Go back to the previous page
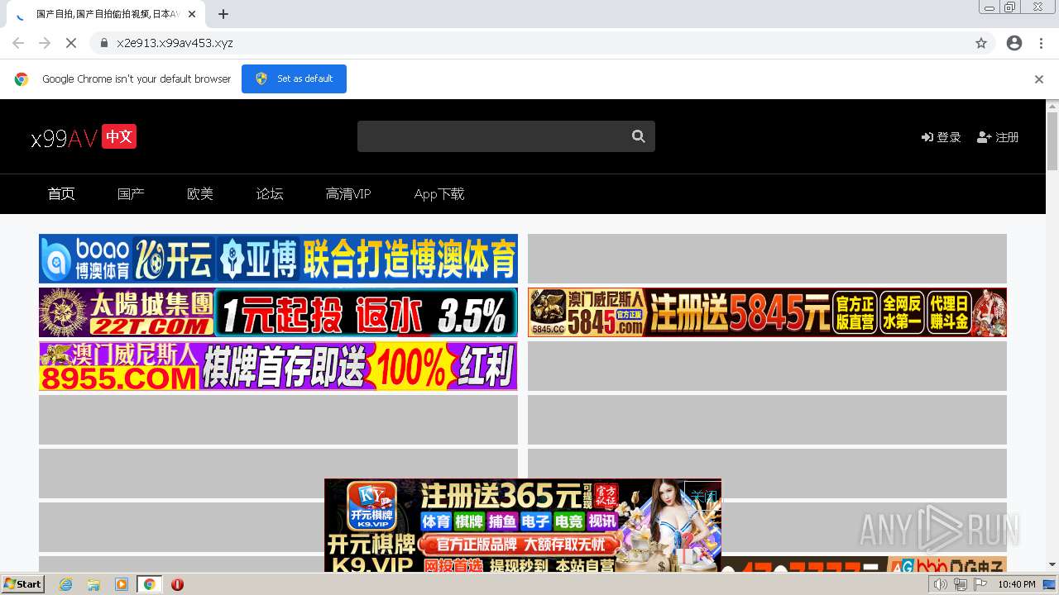This screenshot has height=595, width=1059. (18, 43)
